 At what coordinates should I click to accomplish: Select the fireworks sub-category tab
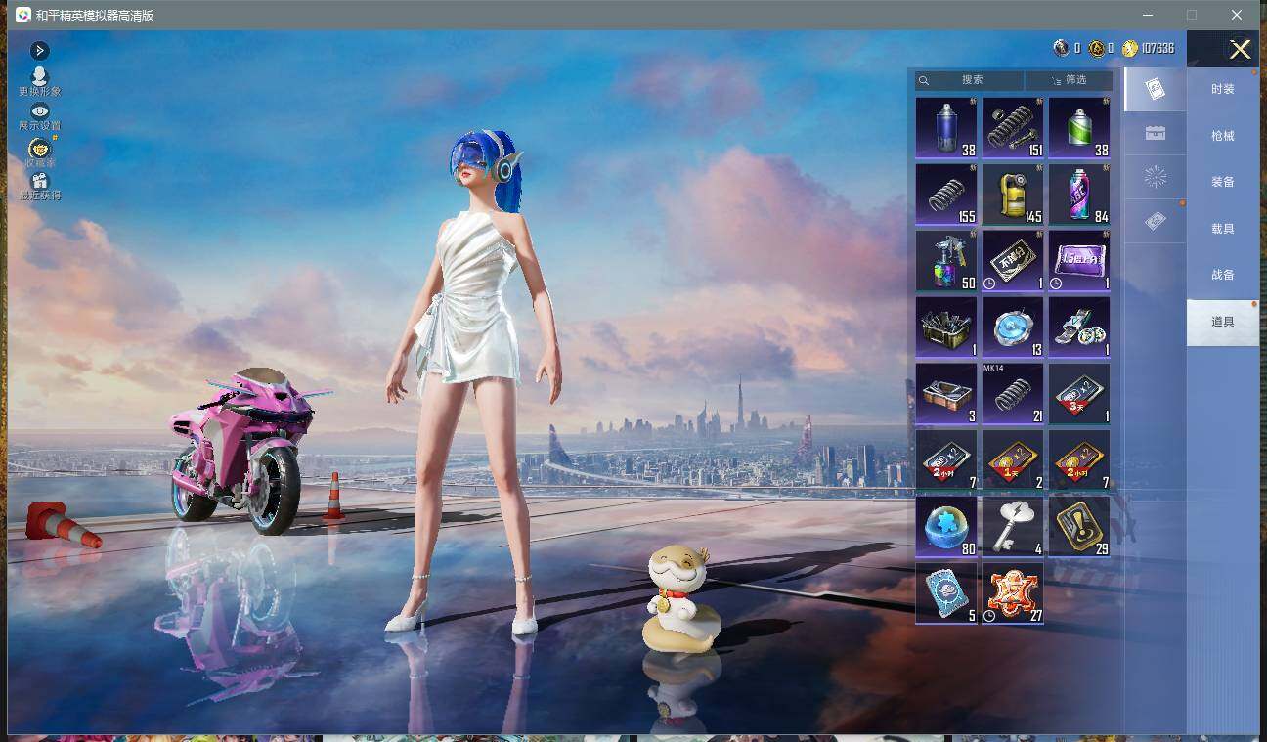click(1155, 177)
